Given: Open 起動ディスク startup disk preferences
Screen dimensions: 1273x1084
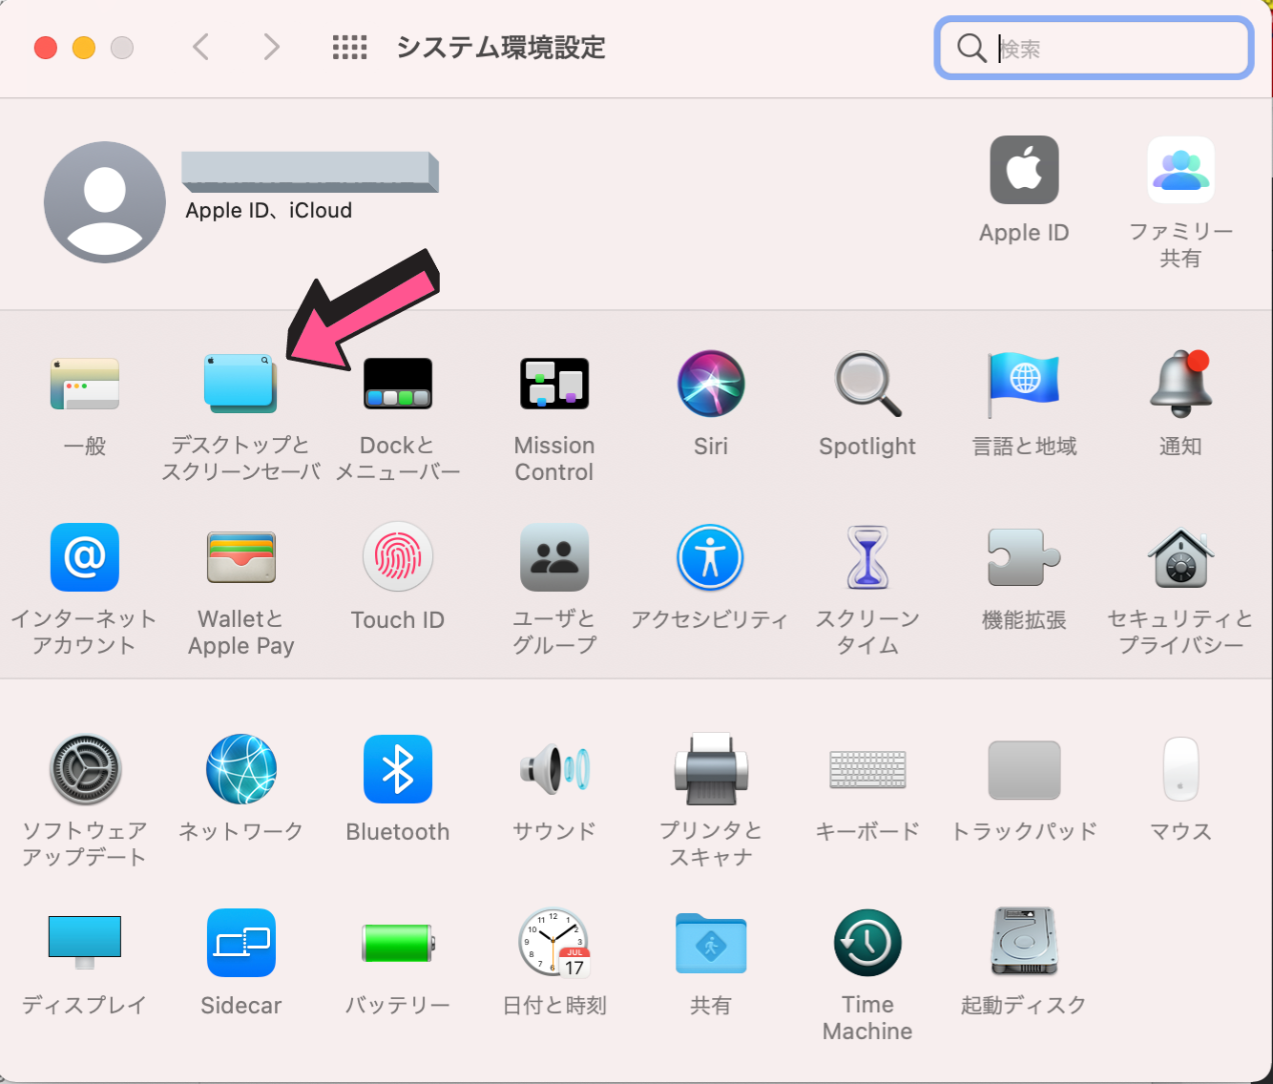Looking at the screenshot, I should 1024,942.
